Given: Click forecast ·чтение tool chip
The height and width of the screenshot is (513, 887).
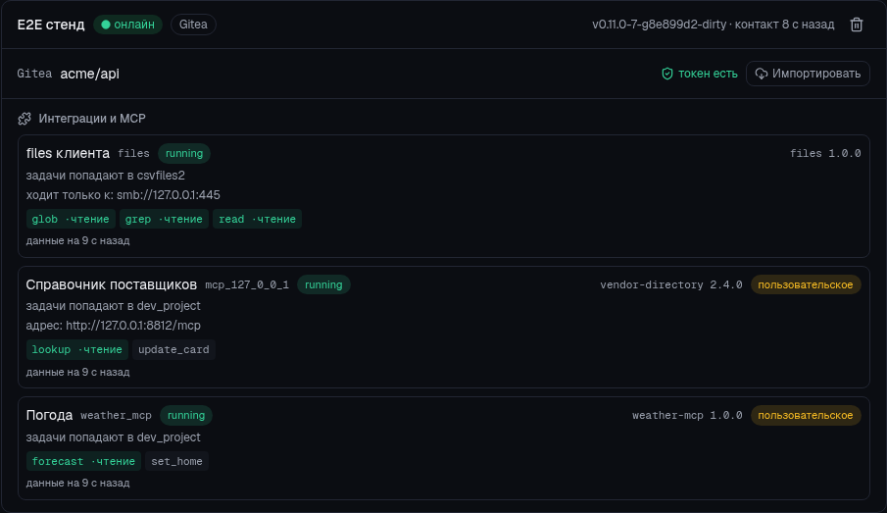Looking at the screenshot, I should 83,461.
